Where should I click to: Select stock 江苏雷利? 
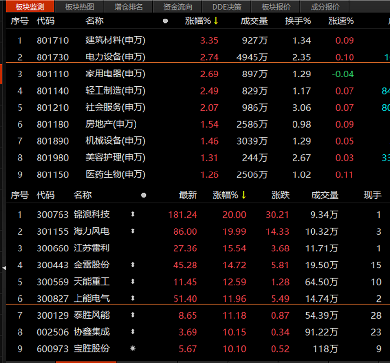tap(92, 248)
